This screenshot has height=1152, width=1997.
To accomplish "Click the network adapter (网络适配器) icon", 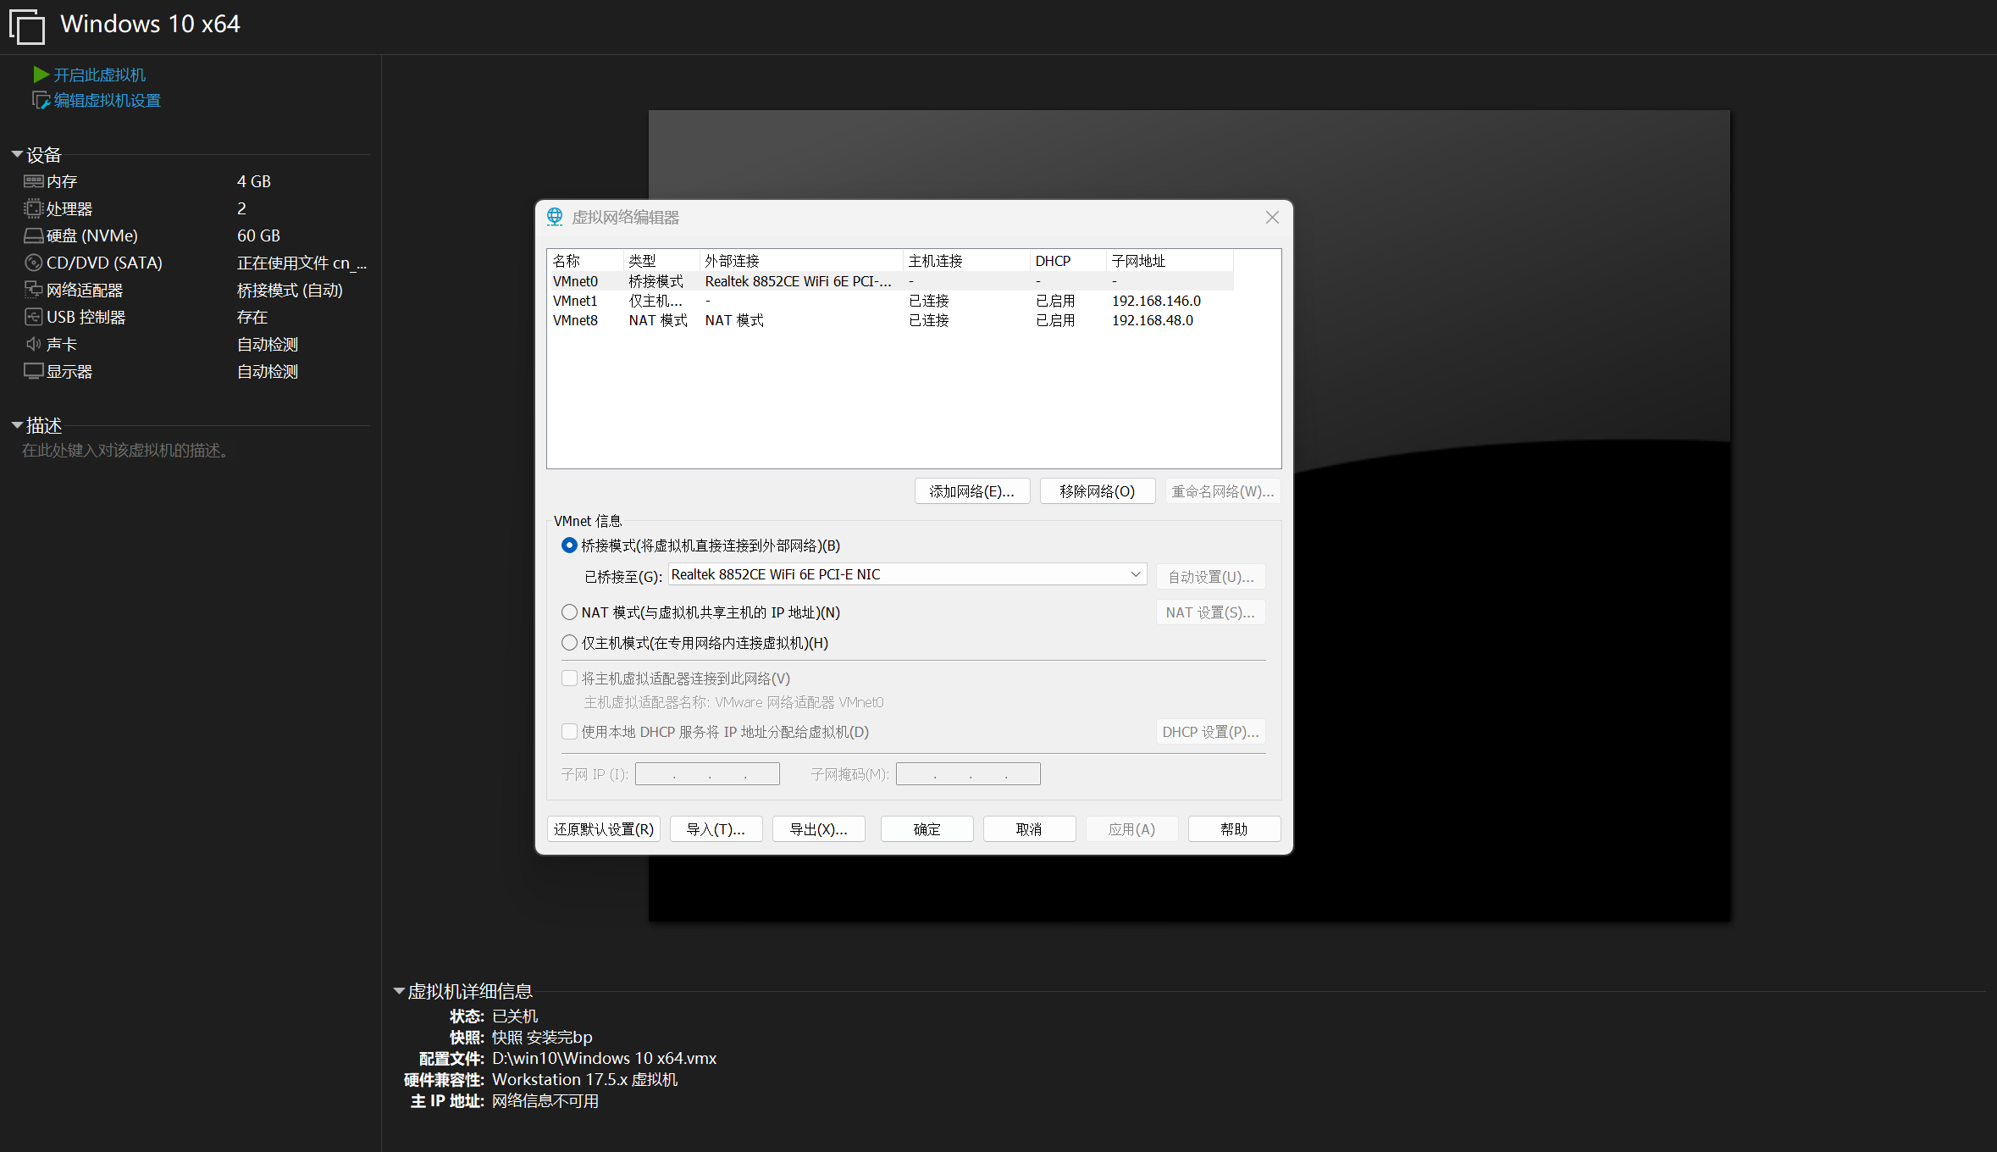I will tap(33, 290).
